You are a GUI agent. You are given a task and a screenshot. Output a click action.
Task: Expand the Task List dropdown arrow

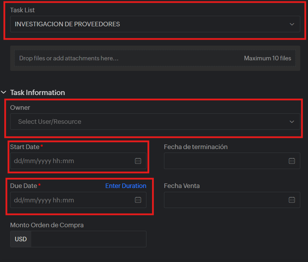click(291, 24)
